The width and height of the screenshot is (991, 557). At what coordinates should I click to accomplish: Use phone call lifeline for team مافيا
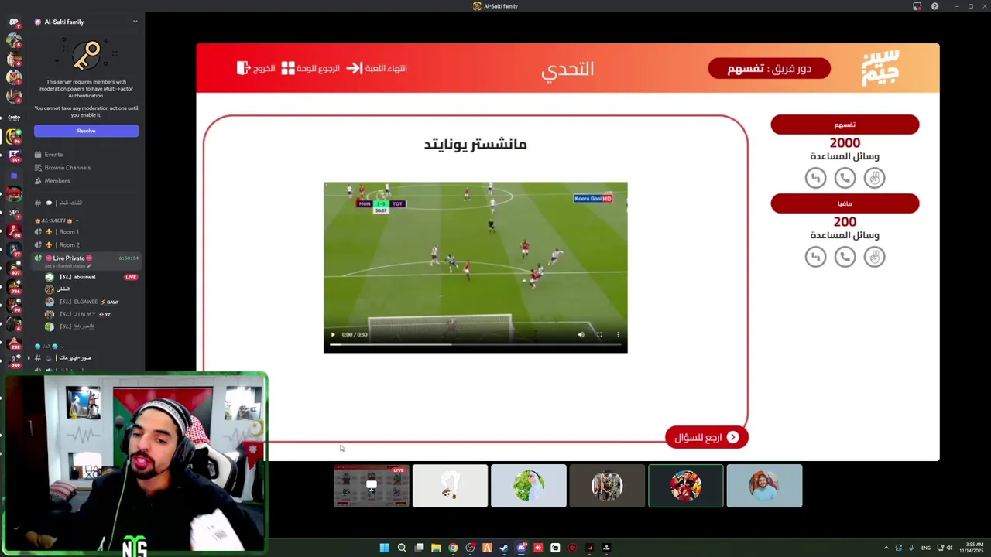pos(845,257)
